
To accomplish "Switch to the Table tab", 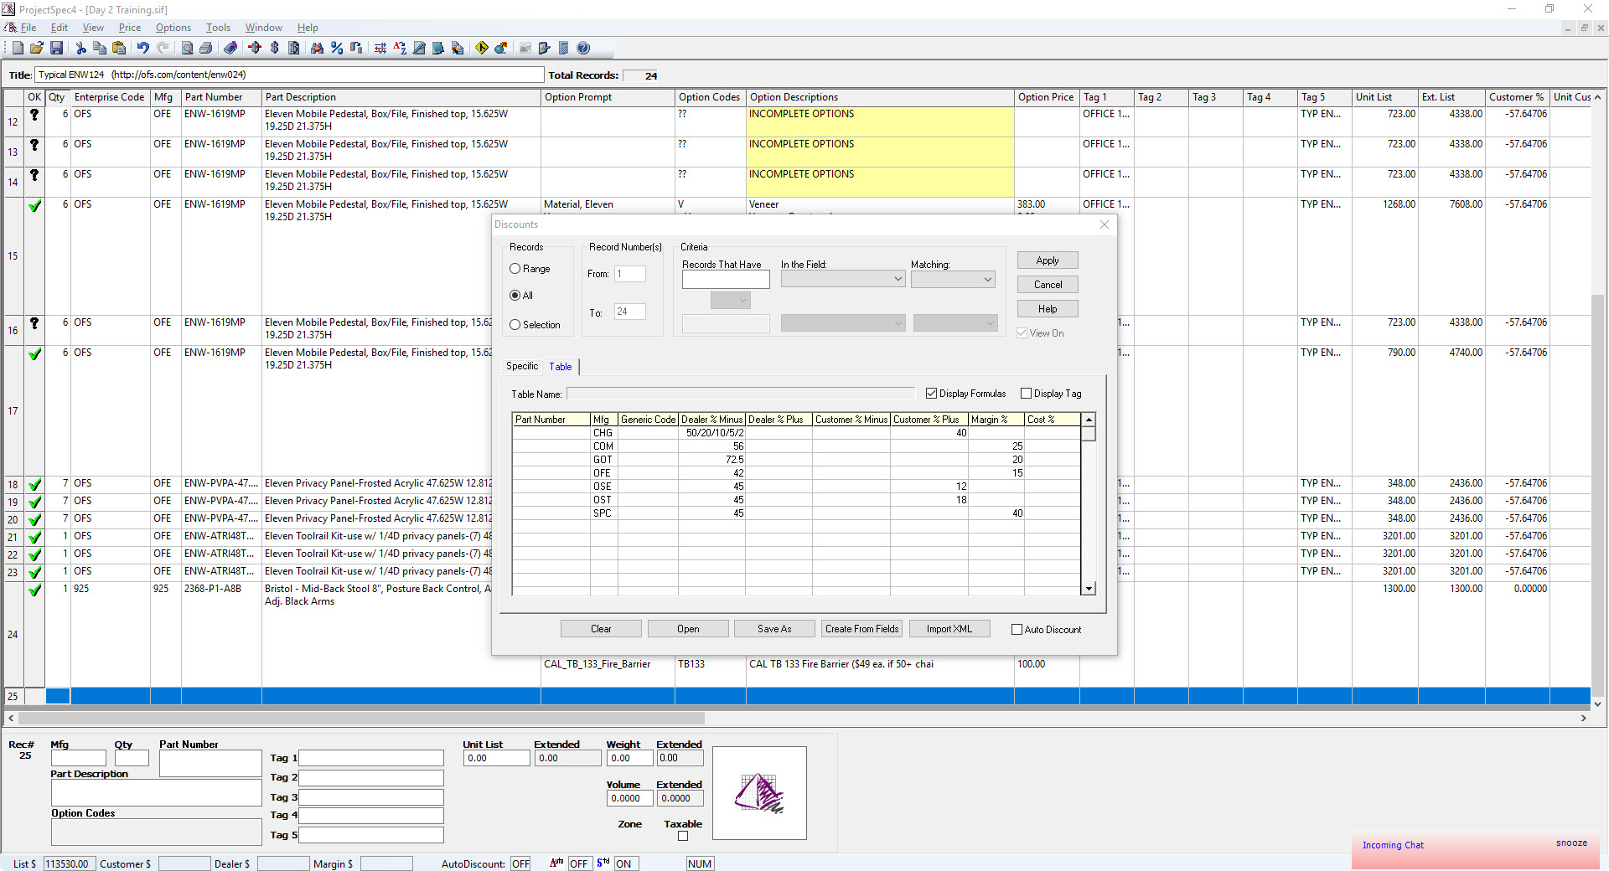I will tap(561, 366).
